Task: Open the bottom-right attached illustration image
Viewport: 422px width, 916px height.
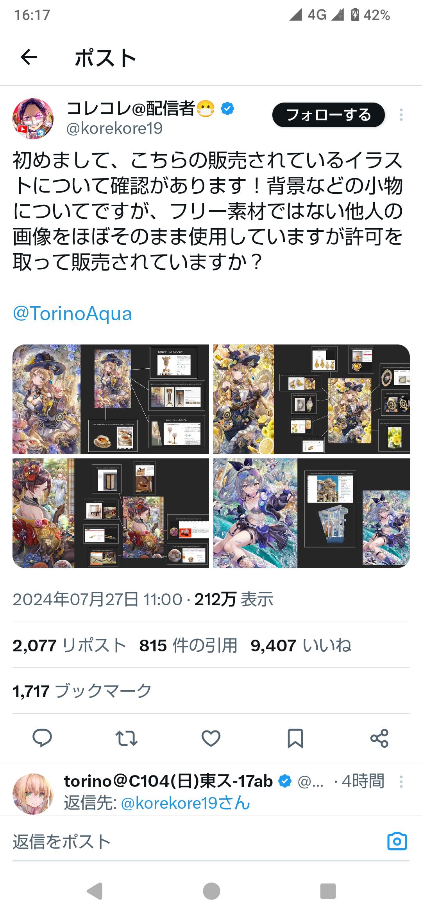Action: pos(311,513)
